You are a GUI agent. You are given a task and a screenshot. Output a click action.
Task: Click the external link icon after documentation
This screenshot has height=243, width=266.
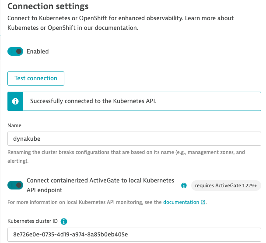(203, 203)
